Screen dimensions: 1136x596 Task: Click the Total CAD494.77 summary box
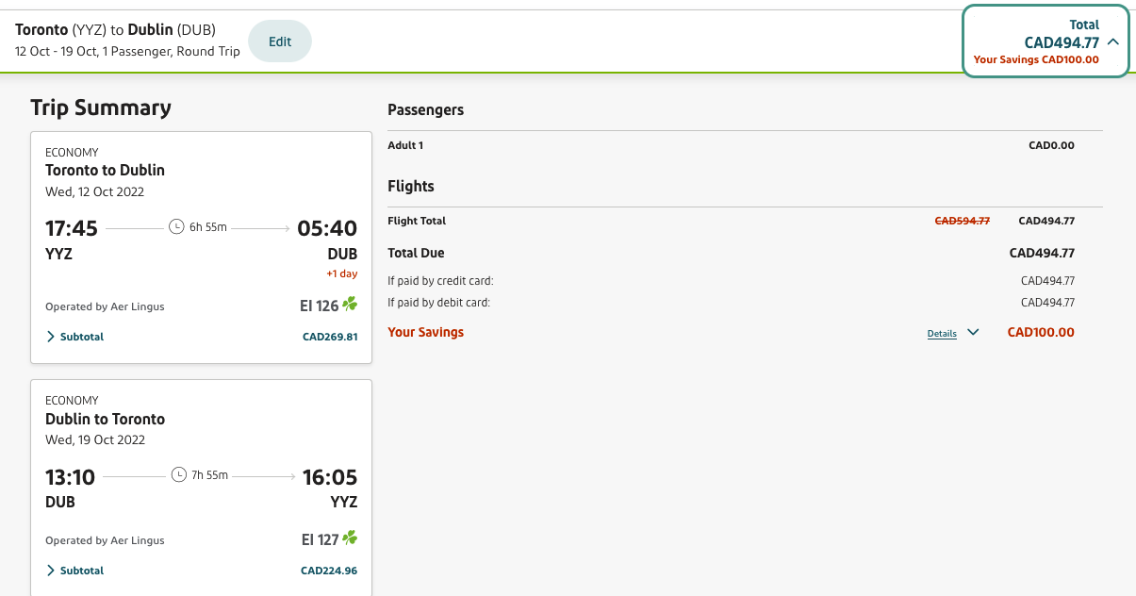pyautogui.click(x=1045, y=41)
